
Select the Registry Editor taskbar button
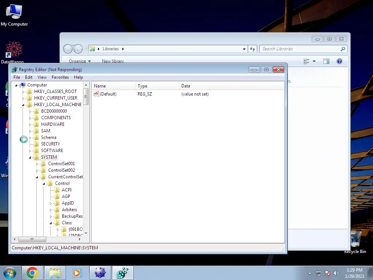(x=122, y=273)
